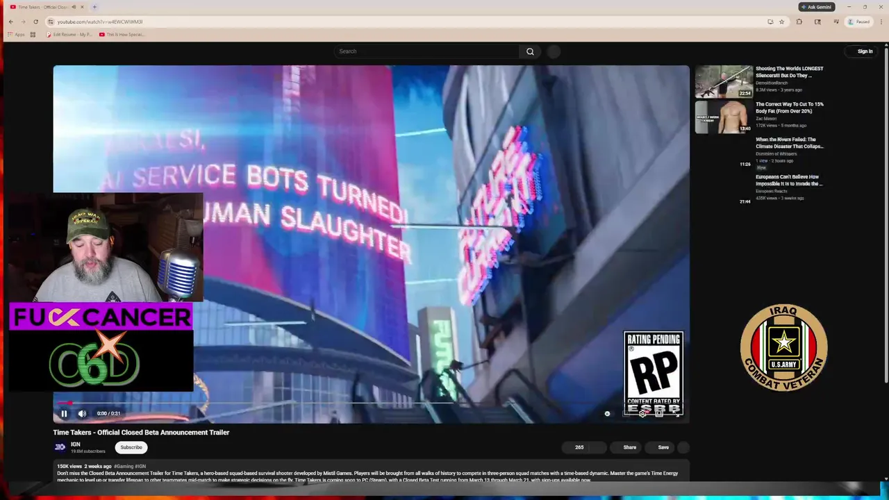
Task: Focus the YouTube Search input field
Action: [x=427, y=51]
